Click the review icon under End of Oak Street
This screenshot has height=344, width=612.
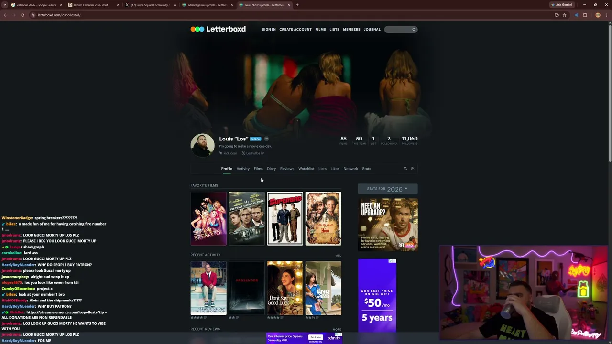317,317
